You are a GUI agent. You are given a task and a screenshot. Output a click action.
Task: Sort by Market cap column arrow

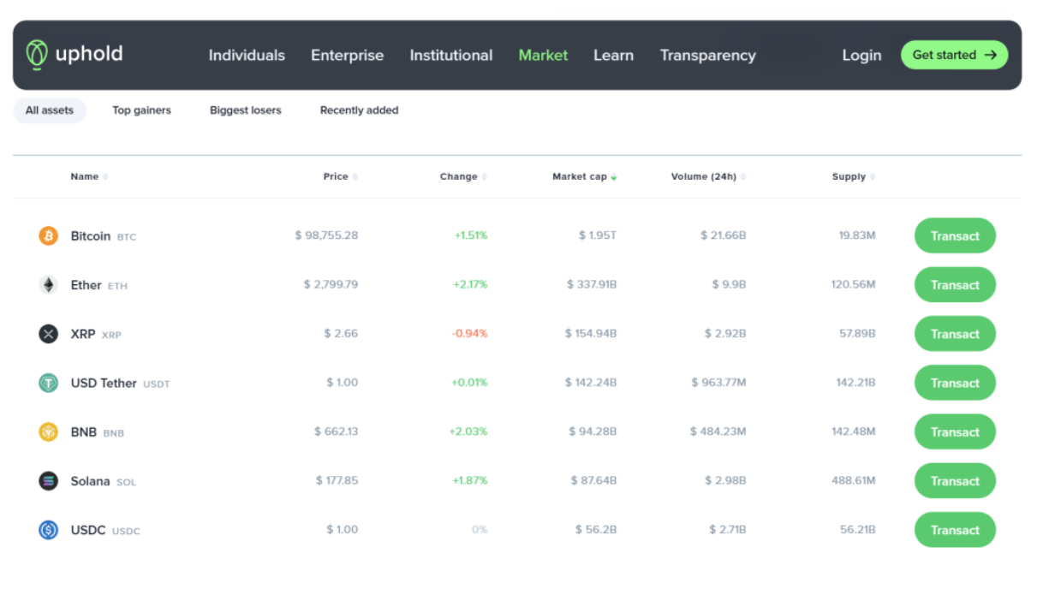click(614, 177)
